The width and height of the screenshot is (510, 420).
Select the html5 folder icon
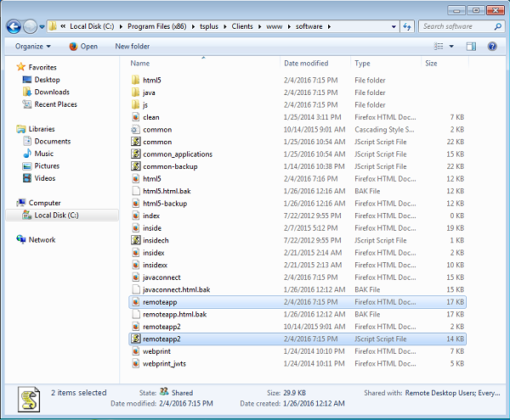[136, 80]
